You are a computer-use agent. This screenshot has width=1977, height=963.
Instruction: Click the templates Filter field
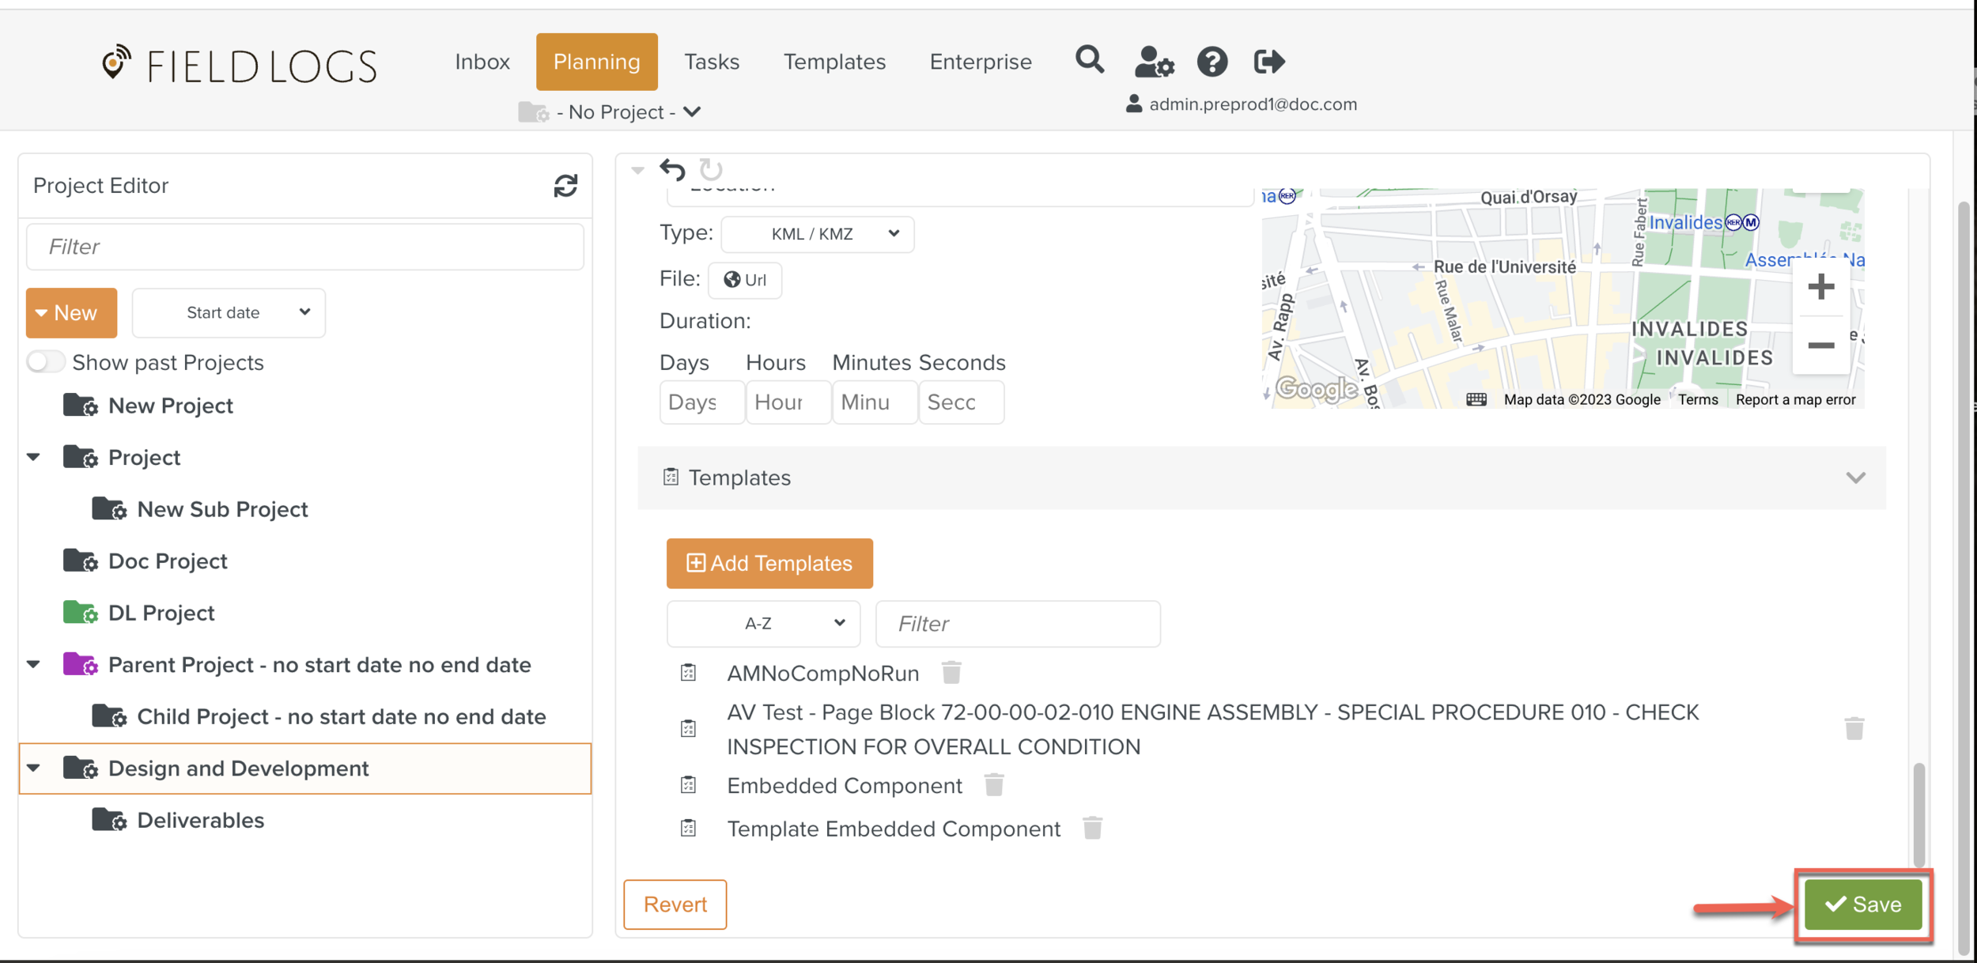pyautogui.click(x=1018, y=624)
